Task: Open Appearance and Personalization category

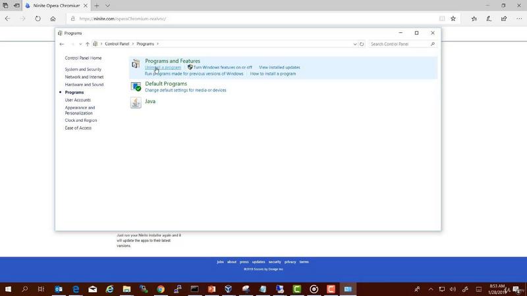Action: [x=80, y=111]
